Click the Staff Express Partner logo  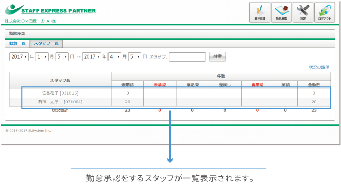tap(50, 10)
